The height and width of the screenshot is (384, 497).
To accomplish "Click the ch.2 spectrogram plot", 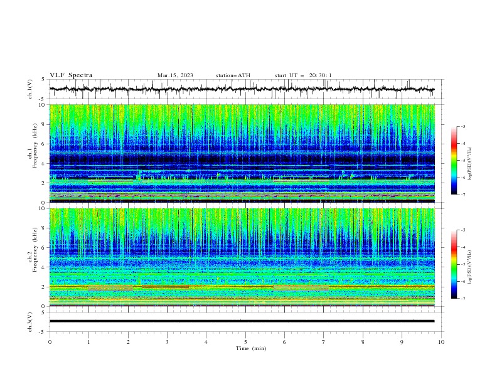I will (242, 257).
